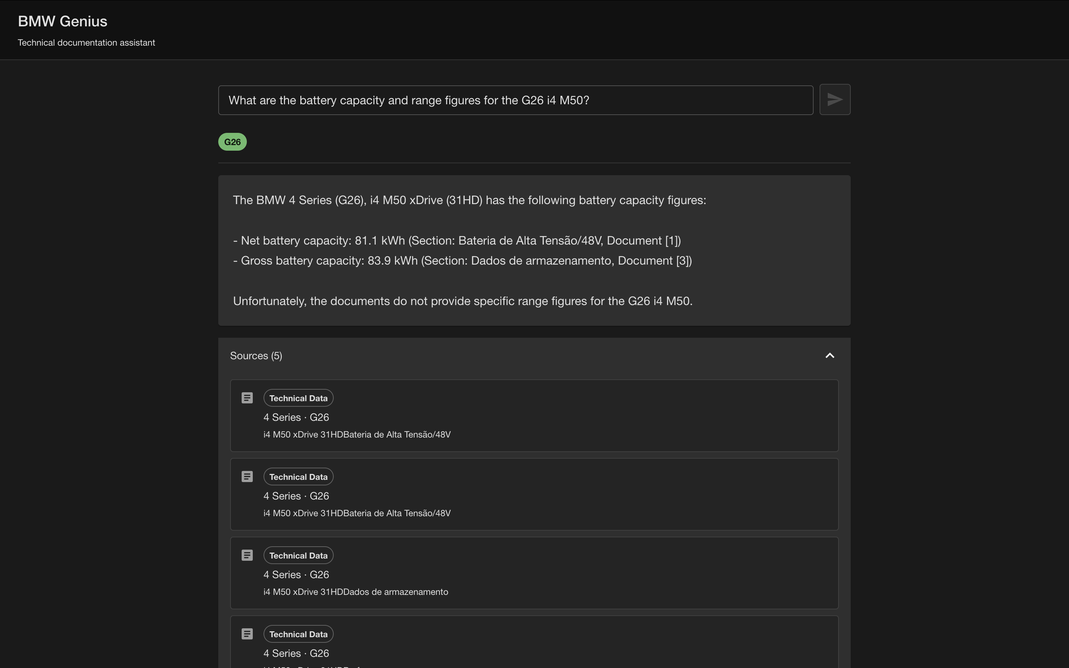Viewport: 1069px width, 668px height.
Task: Click Technical Data tag on second source card
Action: [x=298, y=477]
